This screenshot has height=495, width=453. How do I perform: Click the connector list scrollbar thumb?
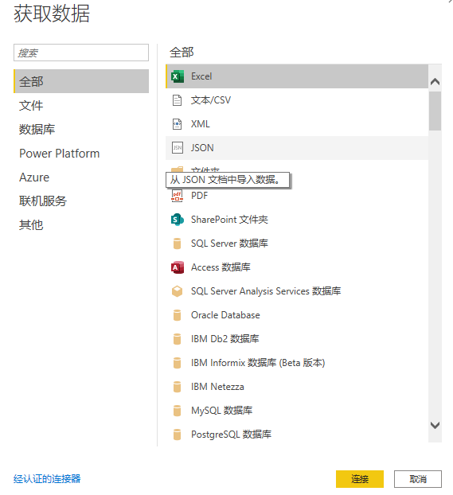(435, 111)
